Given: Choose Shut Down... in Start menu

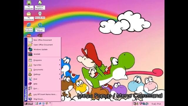Looking at the screenshot, I should (44, 99).
